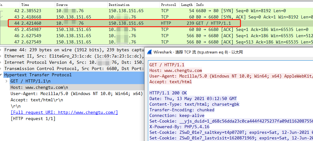
Task: Select the HTTP request 1/1 item
Action: pyautogui.click(x=33, y=119)
